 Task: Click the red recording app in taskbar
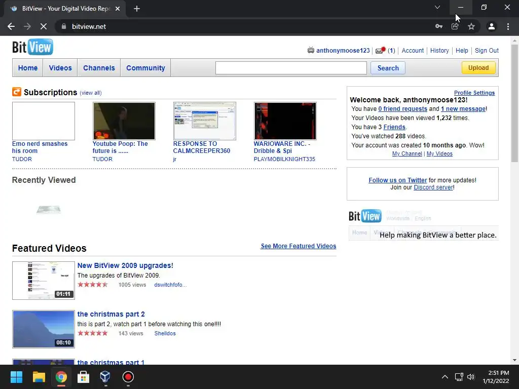click(128, 377)
